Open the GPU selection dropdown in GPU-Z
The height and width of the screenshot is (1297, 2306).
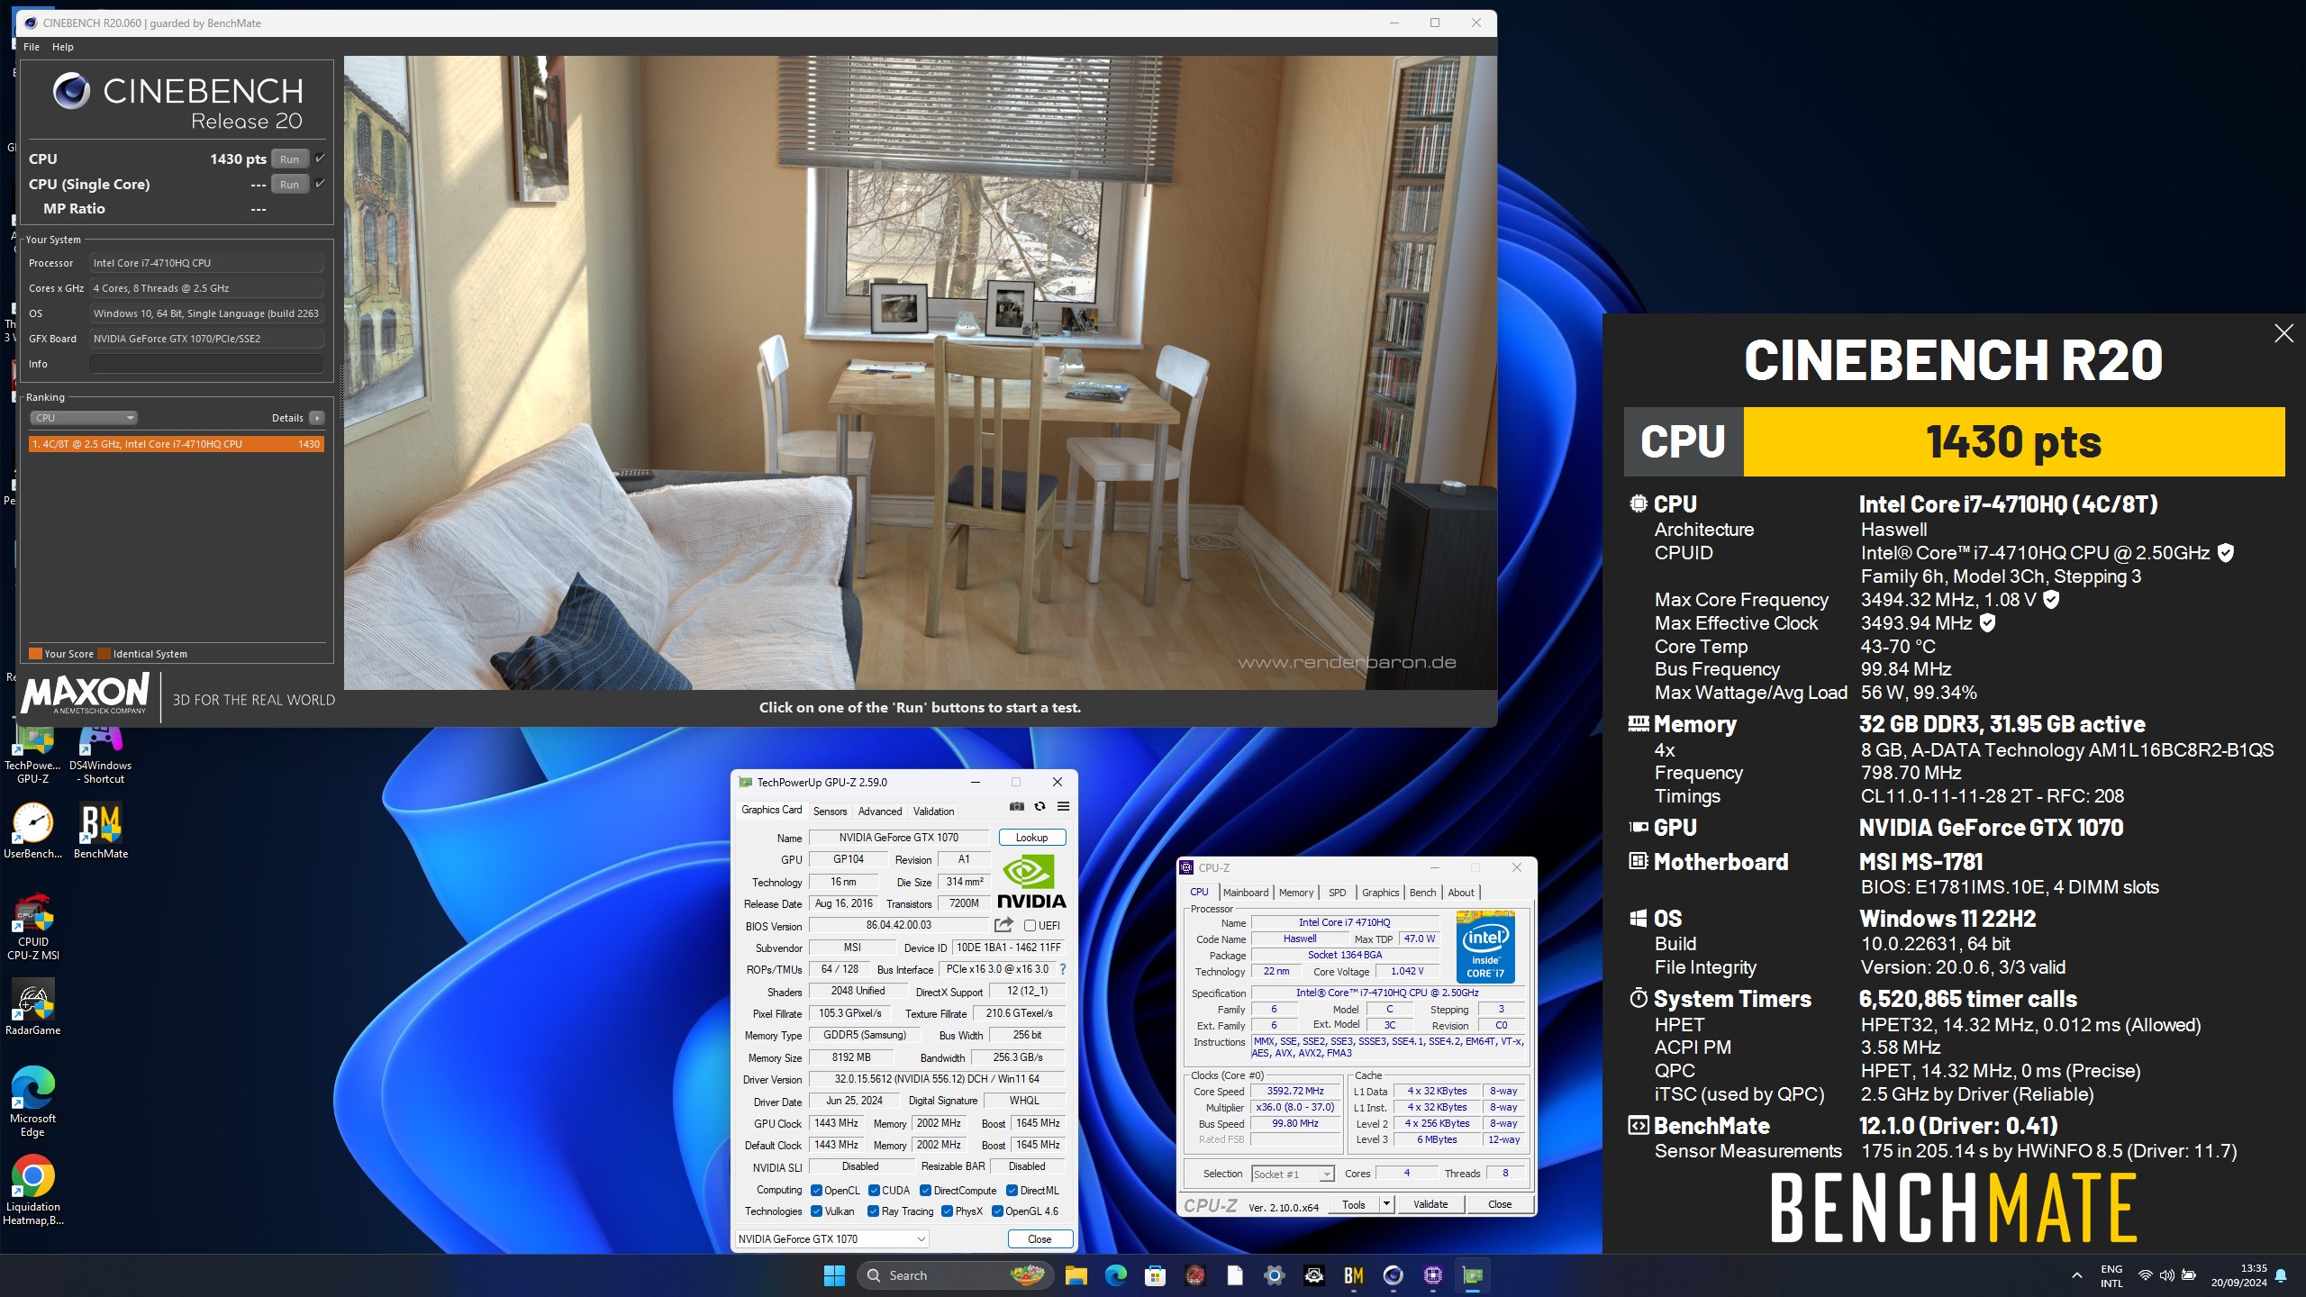tap(832, 1239)
